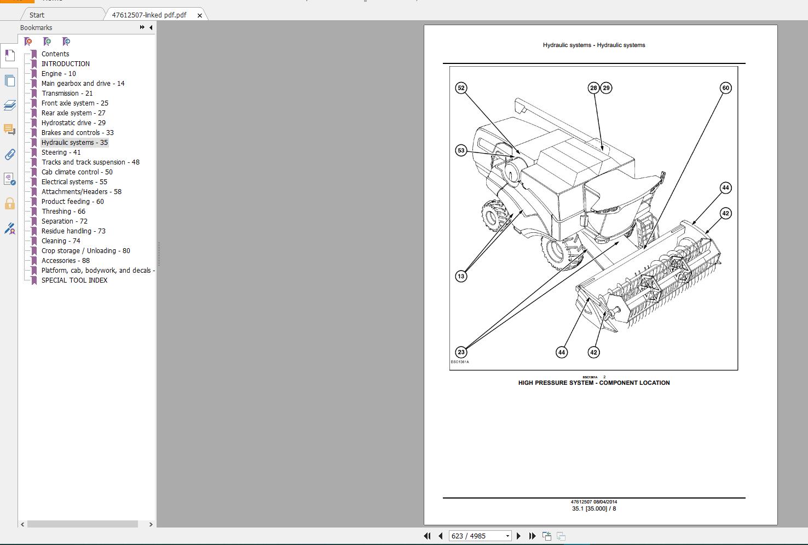This screenshot has width=808, height=545.
Task: Open Residue handling - 73 bookmark
Action: pyautogui.click(x=73, y=231)
